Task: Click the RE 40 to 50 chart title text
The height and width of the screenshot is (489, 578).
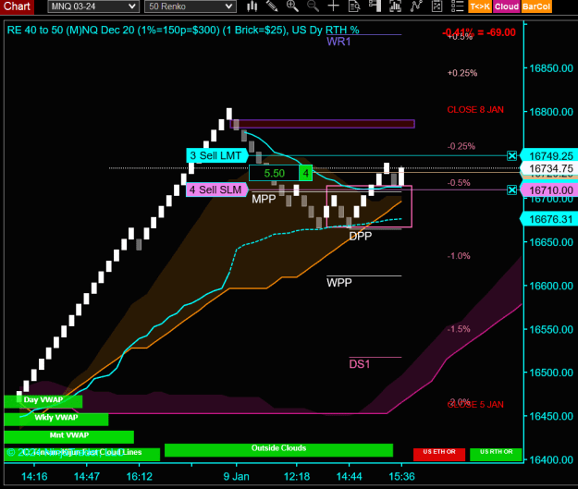Action: tap(183, 31)
